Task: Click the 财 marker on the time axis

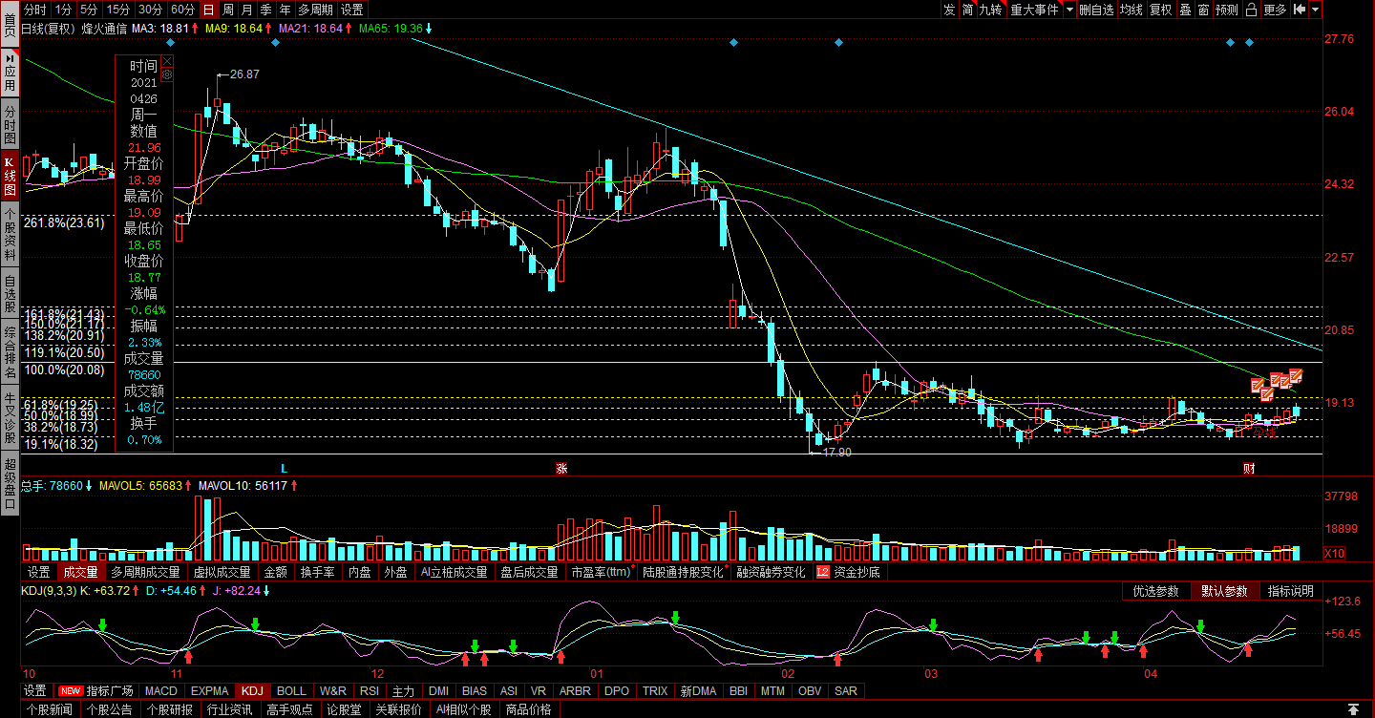Action: [1249, 468]
